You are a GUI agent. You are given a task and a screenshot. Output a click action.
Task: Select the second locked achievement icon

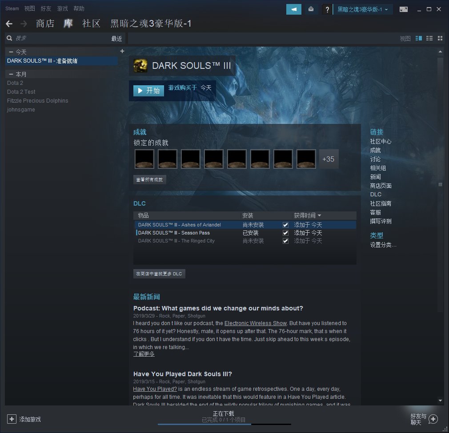click(x=168, y=159)
